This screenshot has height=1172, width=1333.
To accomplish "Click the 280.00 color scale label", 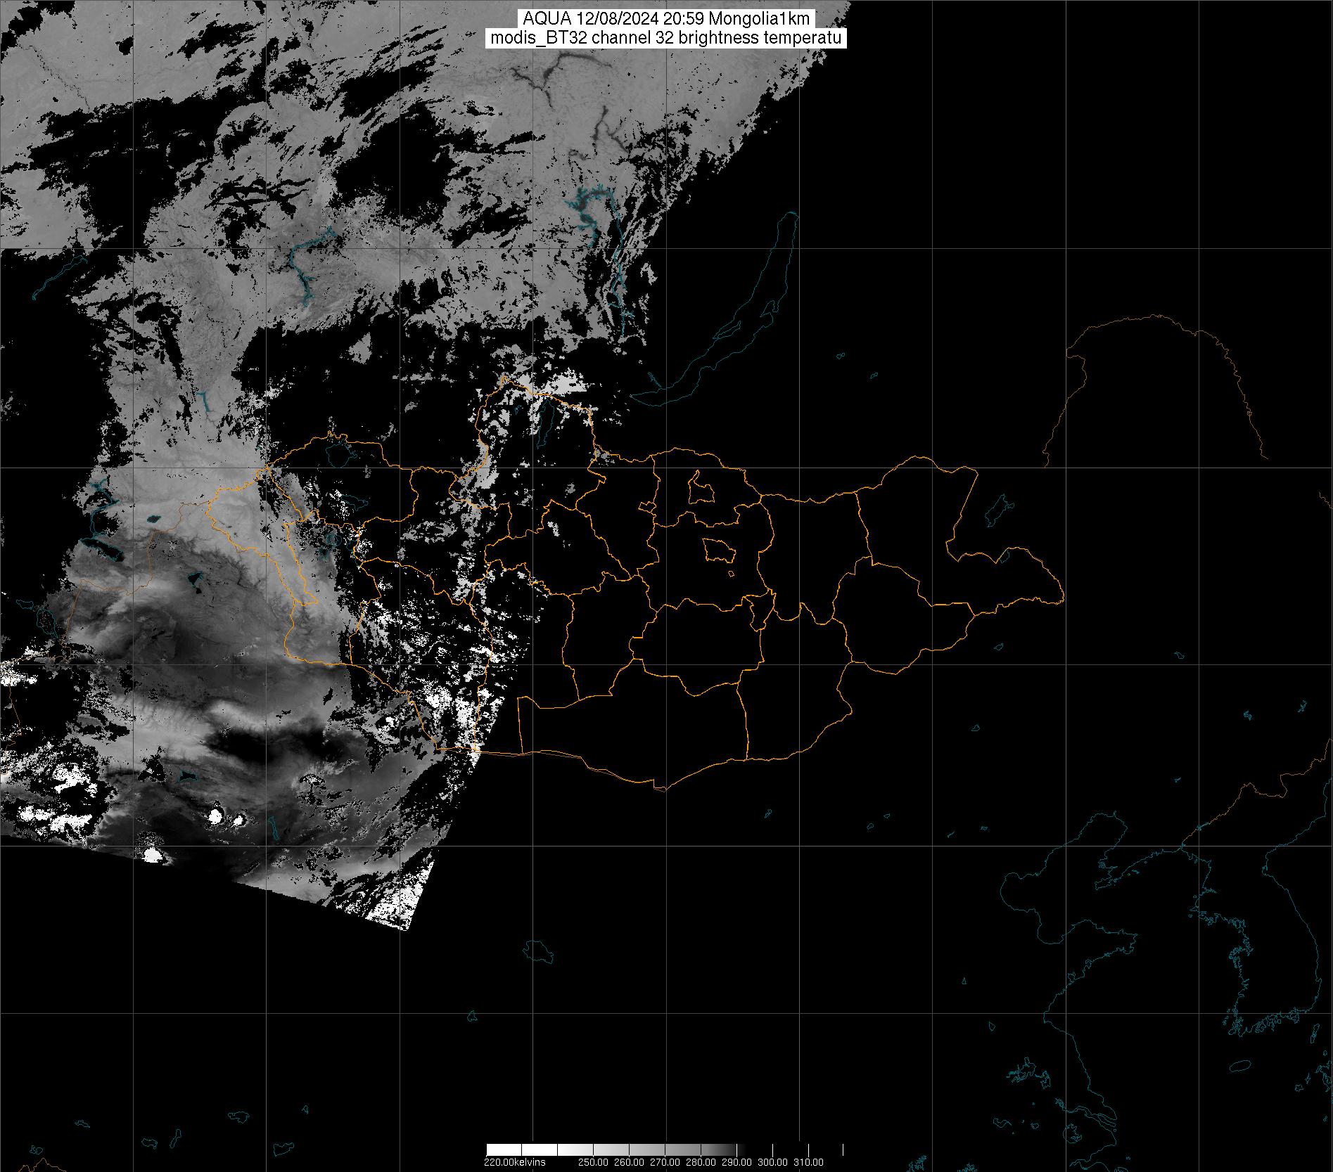I will point(700,1162).
